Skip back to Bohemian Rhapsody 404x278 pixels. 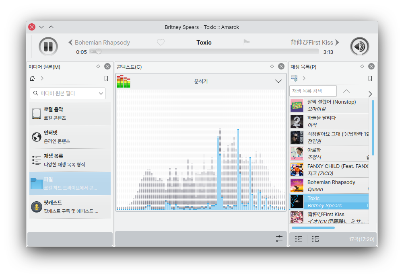(99, 43)
